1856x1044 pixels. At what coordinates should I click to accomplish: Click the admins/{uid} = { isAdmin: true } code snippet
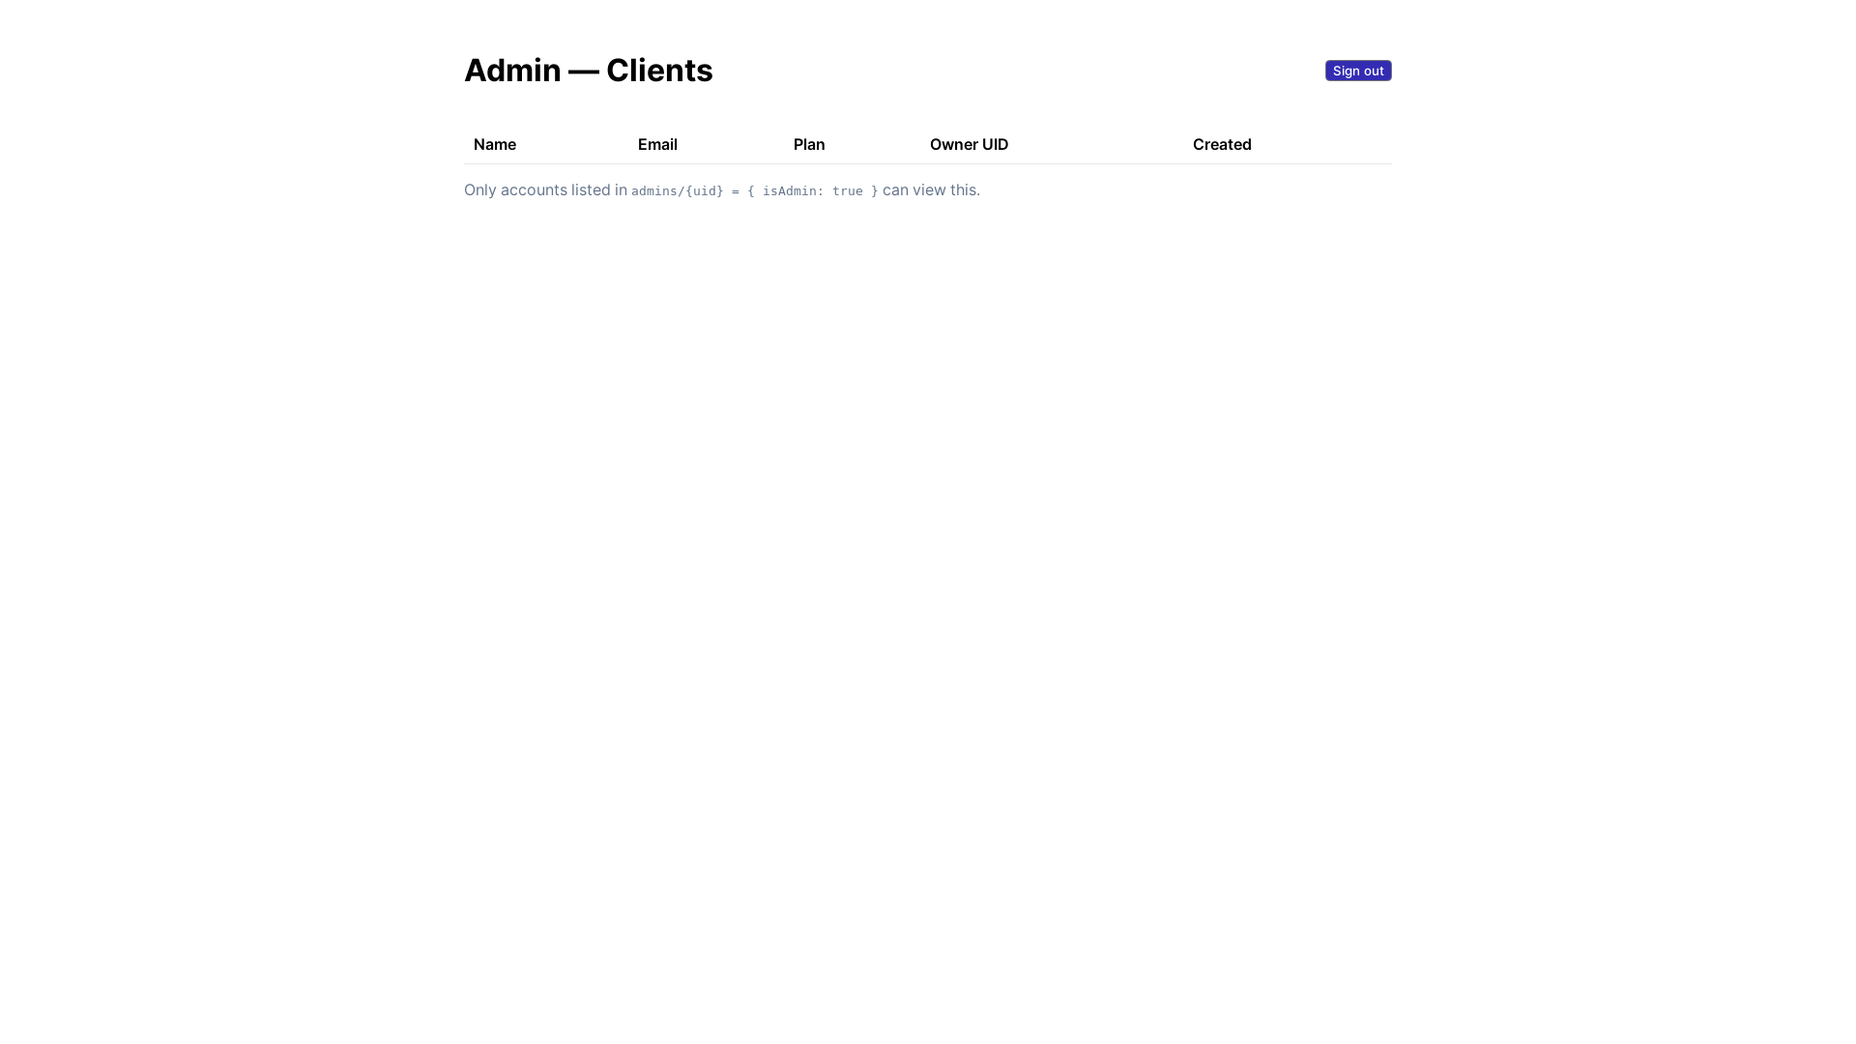pyautogui.click(x=755, y=191)
